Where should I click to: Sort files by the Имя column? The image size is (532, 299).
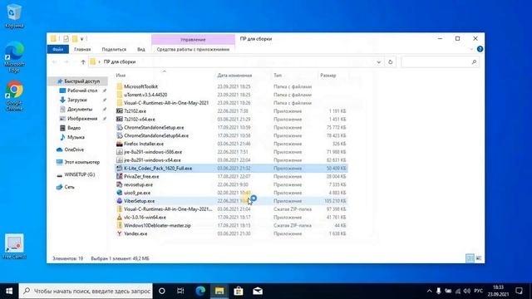[121, 76]
